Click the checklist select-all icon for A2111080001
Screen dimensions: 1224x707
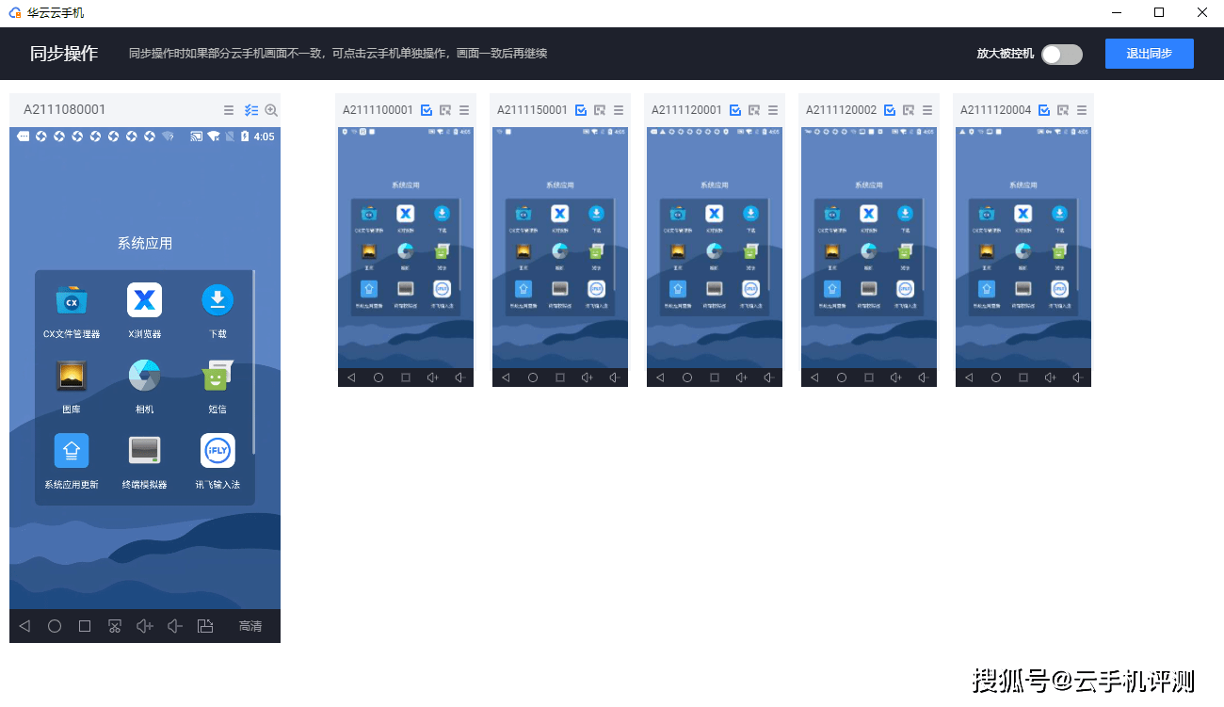click(x=251, y=110)
